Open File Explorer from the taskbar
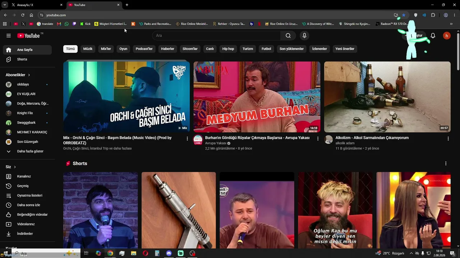The height and width of the screenshot is (258, 460). (134, 253)
